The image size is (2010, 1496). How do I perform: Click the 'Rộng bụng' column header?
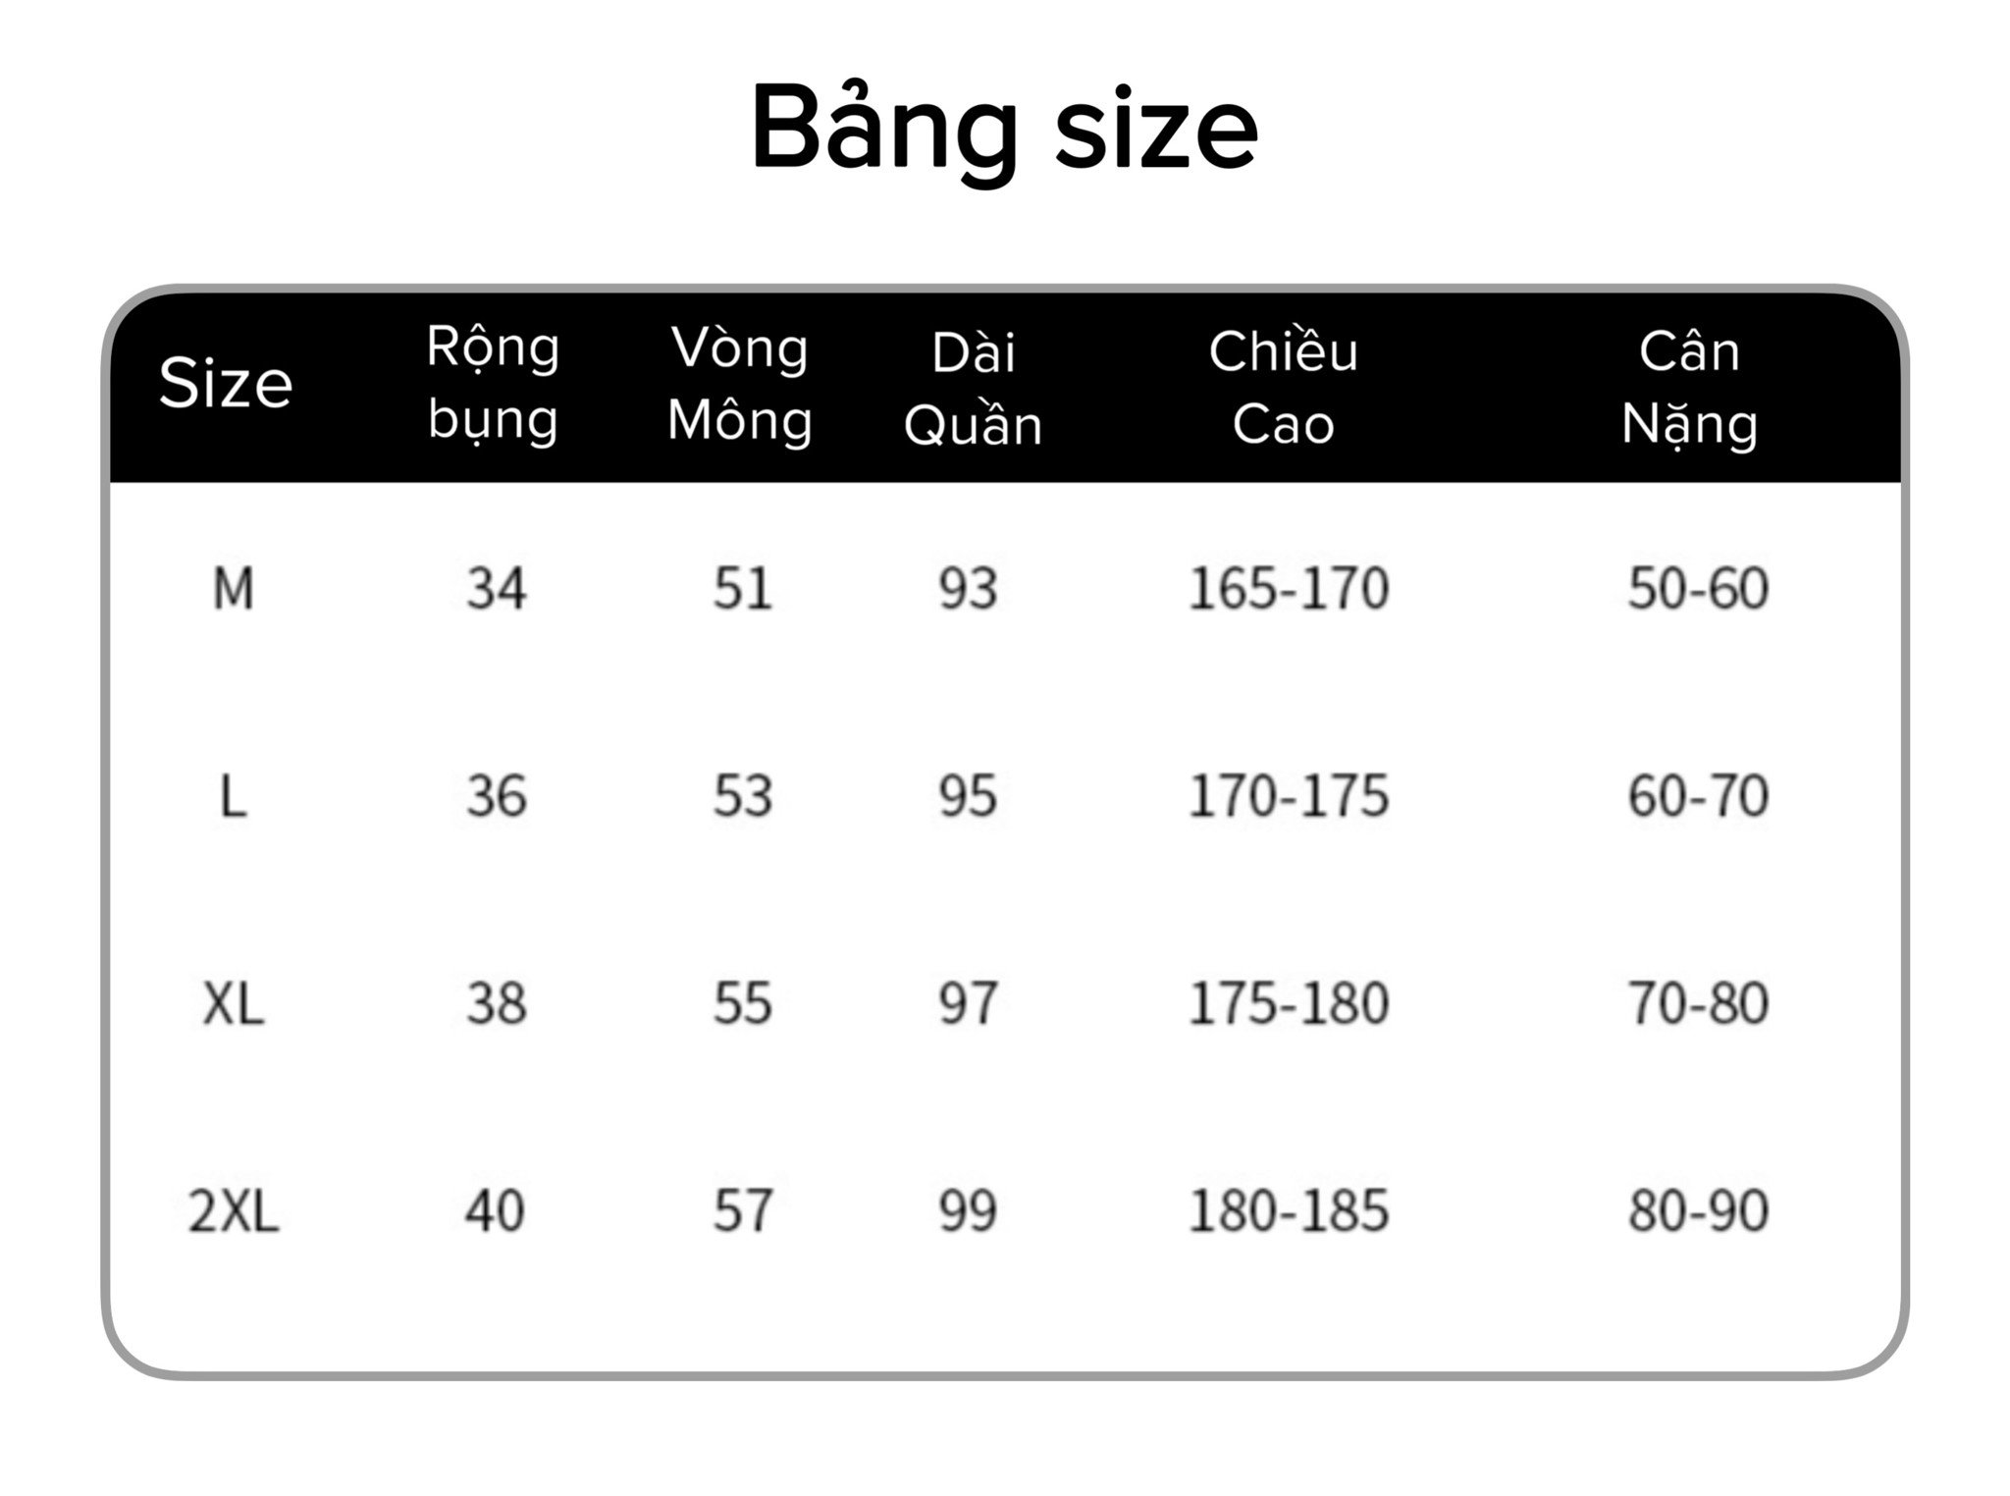point(493,386)
